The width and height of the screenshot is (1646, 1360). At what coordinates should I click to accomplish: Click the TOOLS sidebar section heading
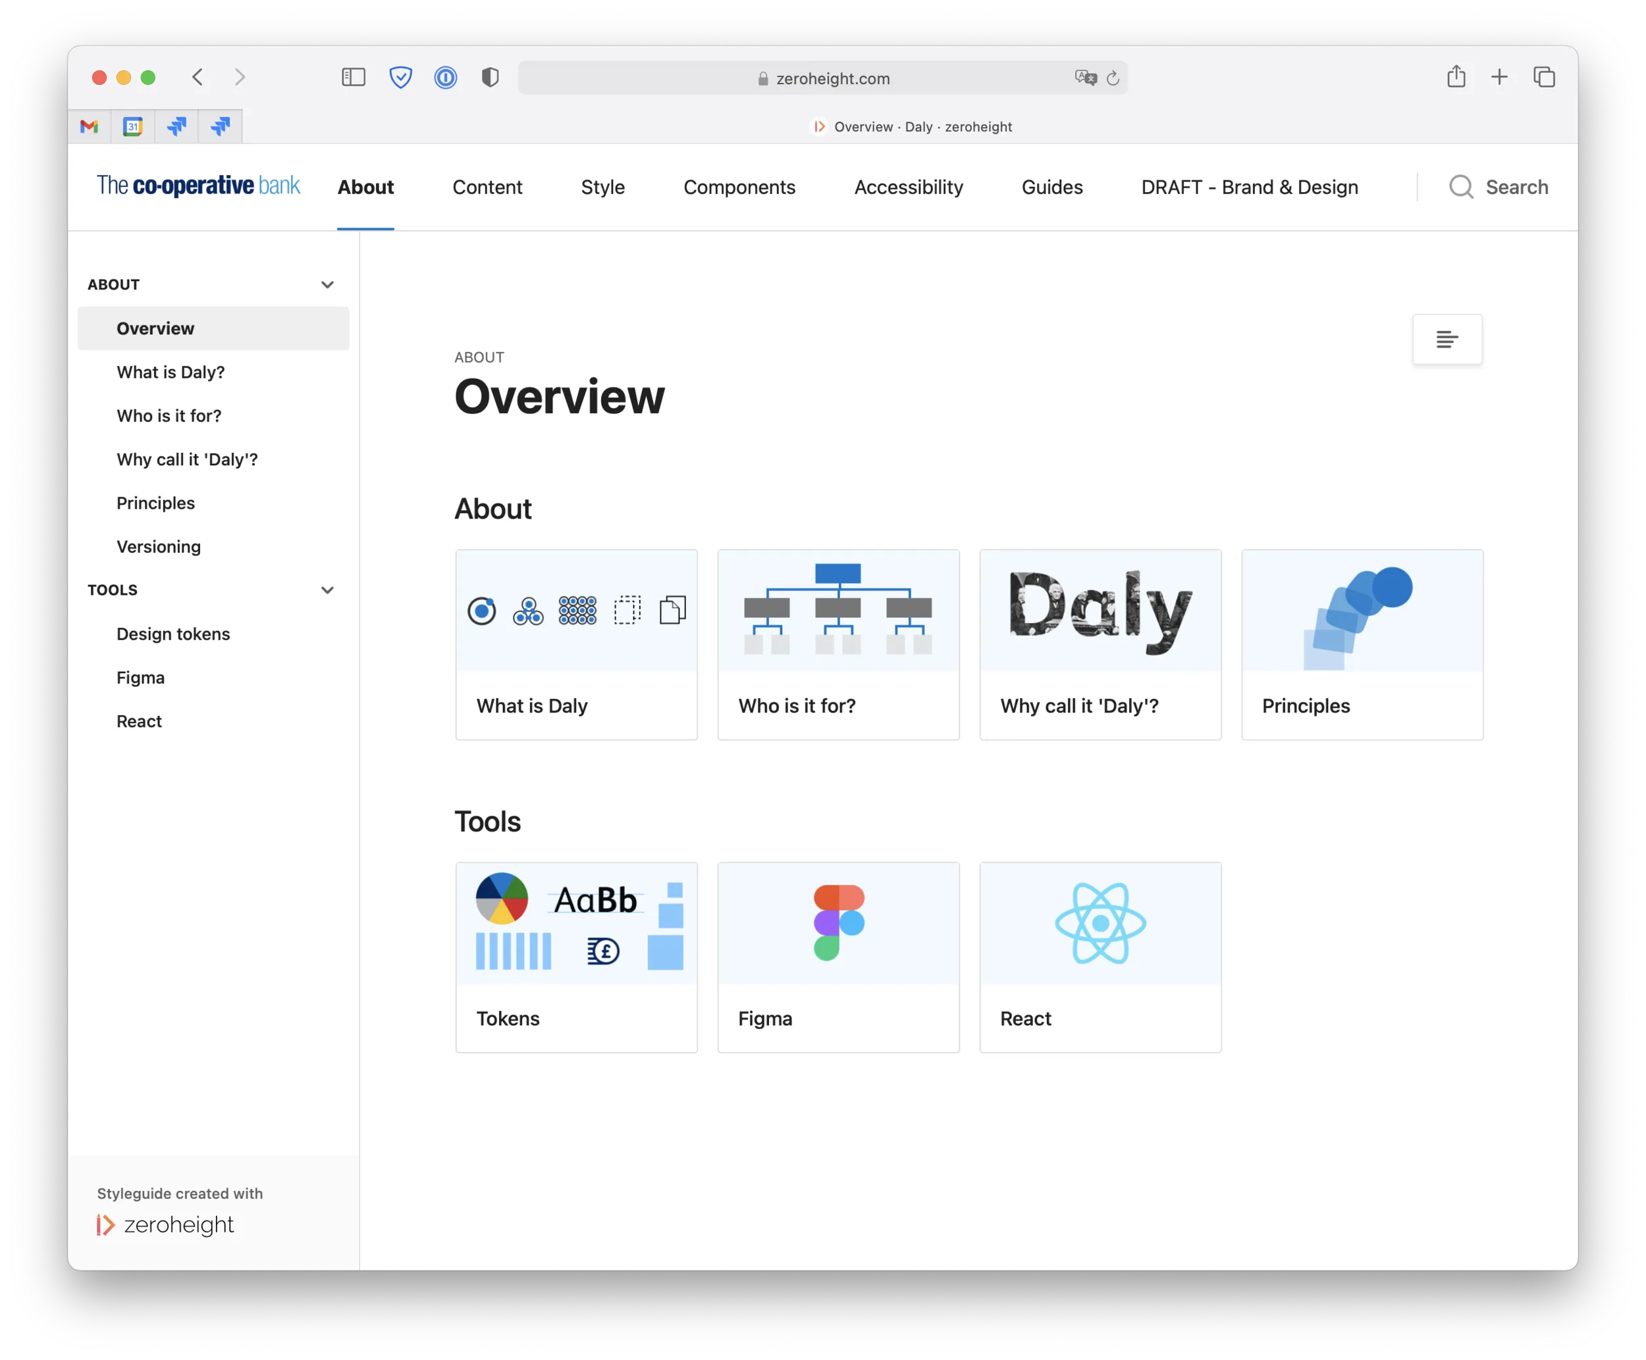113,590
